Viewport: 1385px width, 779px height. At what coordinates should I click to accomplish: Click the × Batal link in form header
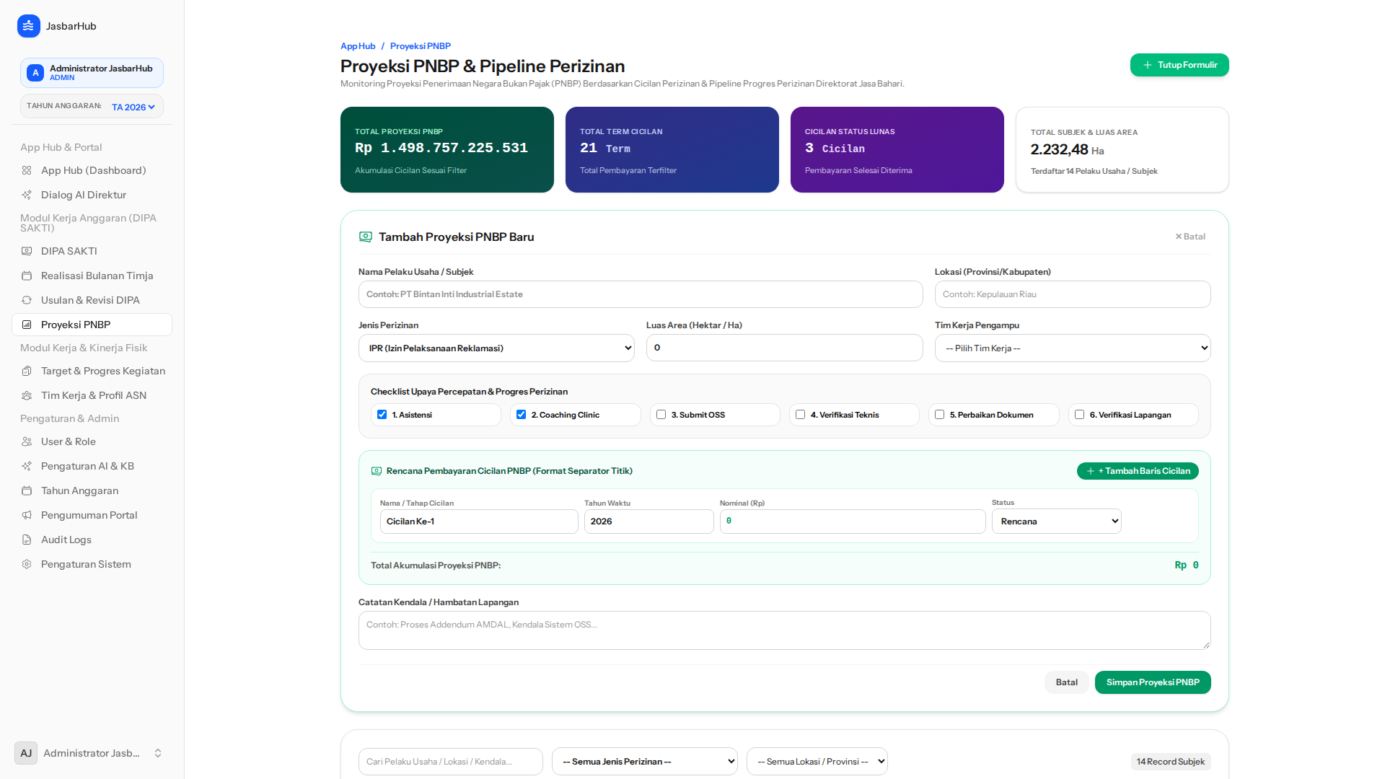tap(1190, 237)
